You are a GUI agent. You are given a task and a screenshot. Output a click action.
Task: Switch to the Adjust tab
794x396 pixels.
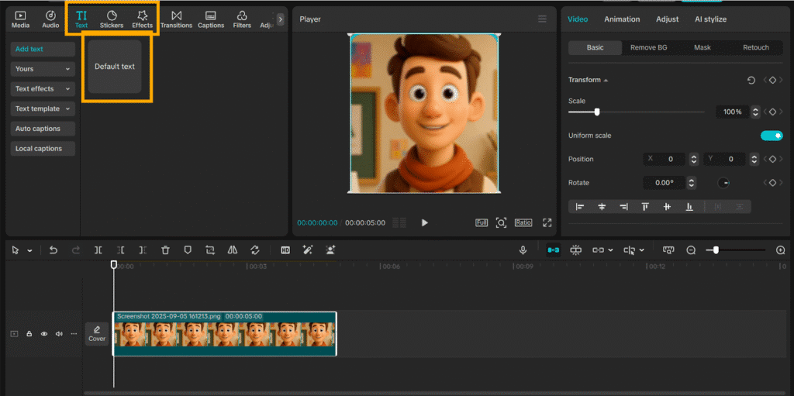coord(667,19)
